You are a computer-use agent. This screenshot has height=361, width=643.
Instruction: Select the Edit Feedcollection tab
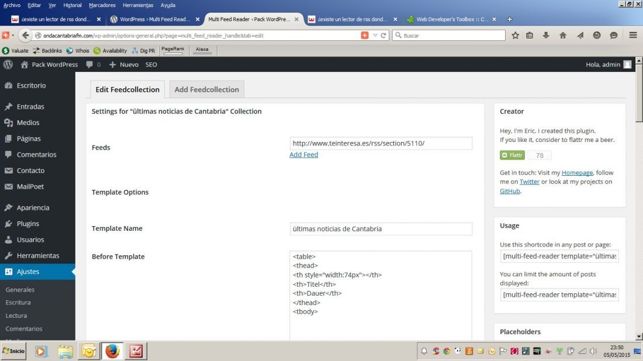coord(127,89)
